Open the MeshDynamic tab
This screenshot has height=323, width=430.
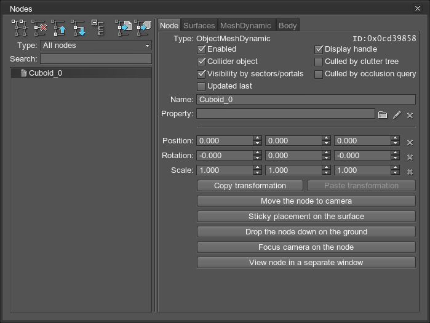pyautogui.click(x=246, y=25)
